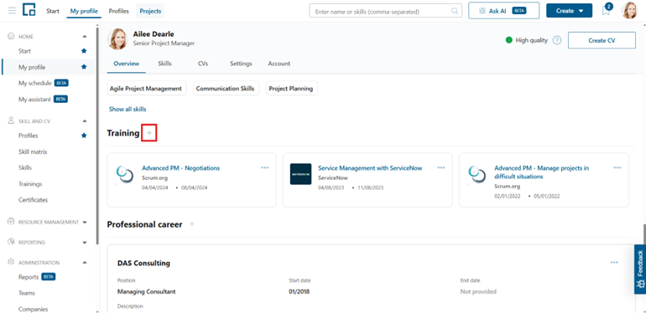This screenshot has width=646, height=313.
Task: Collapse the SKILL AND CV section
Action: click(x=85, y=121)
